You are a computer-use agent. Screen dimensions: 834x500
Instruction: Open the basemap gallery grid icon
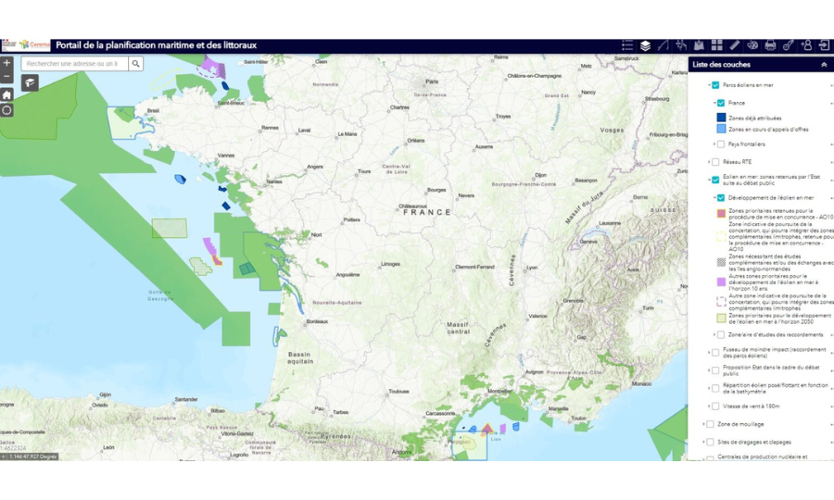[716, 45]
